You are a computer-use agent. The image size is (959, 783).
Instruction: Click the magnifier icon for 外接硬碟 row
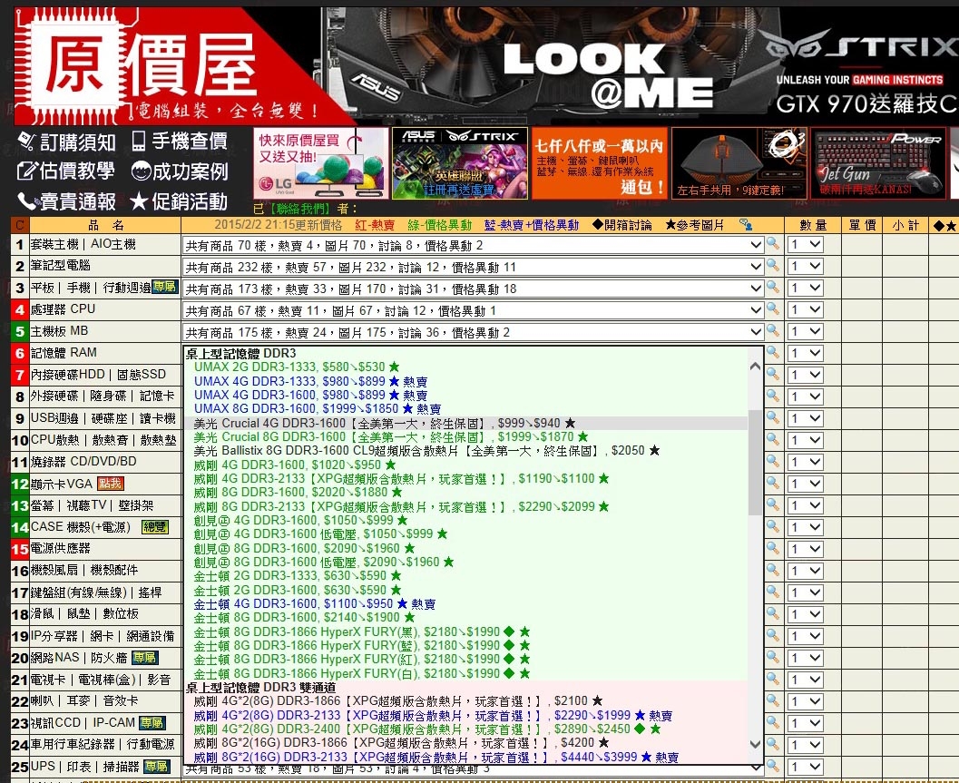[773, 396]
